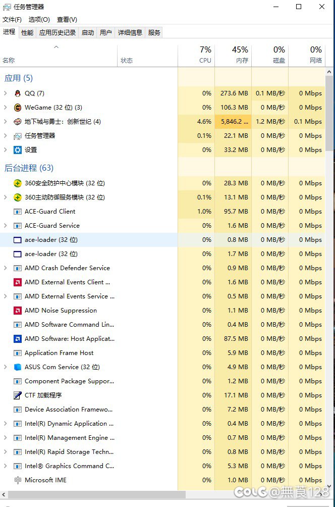Click the AMD External Events Client icon

(18, 282)
